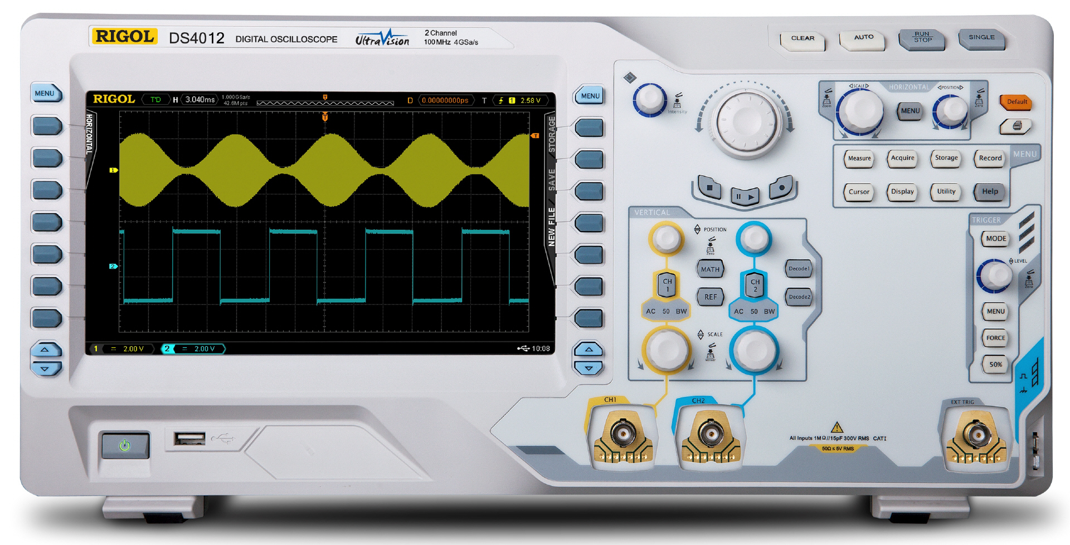Click the front panel USB port
Image resolution: width=1070 pixels, height=545 pixels.
click(189, 439)
